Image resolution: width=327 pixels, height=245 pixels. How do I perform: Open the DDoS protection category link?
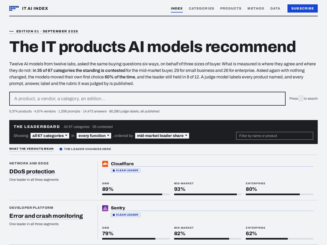pos(32,171)
